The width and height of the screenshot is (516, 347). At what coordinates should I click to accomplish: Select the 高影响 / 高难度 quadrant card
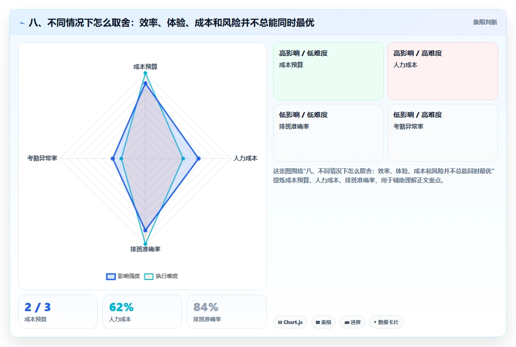click(443, 71)
